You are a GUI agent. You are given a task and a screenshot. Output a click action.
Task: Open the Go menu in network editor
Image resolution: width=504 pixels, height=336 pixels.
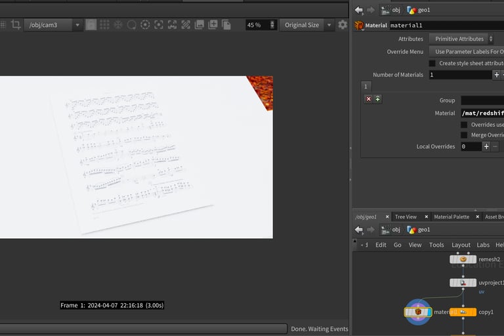tap(398, 245)
